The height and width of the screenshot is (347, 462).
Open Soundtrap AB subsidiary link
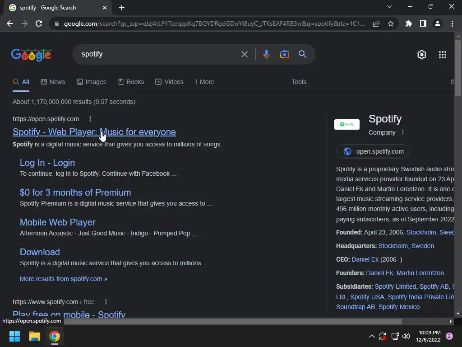point(356,307)
